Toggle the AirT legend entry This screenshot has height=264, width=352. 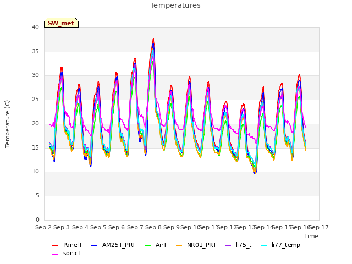156,245
